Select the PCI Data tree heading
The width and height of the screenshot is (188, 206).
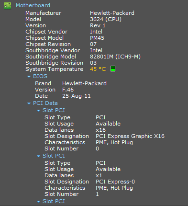45,103
